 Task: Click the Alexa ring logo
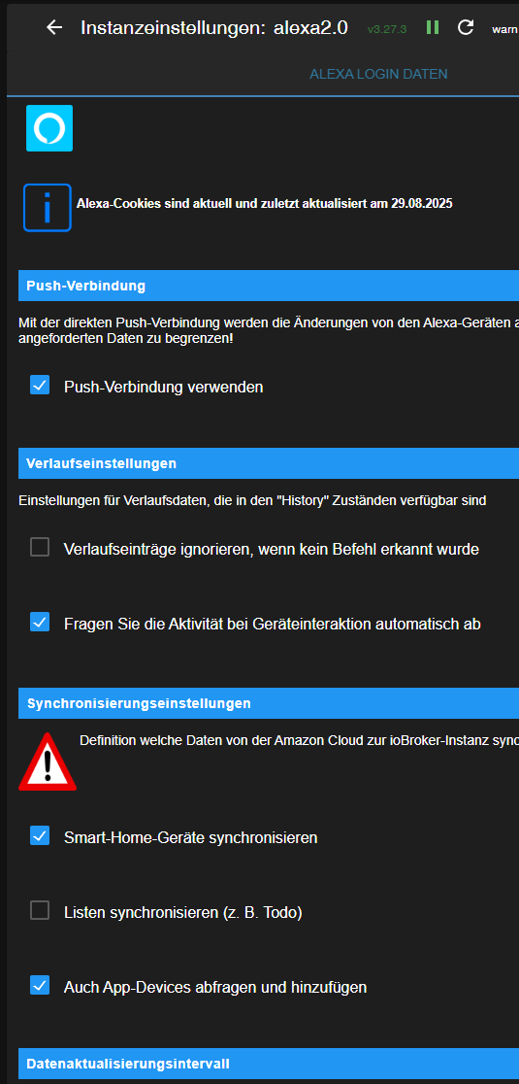tap(49, 128)
